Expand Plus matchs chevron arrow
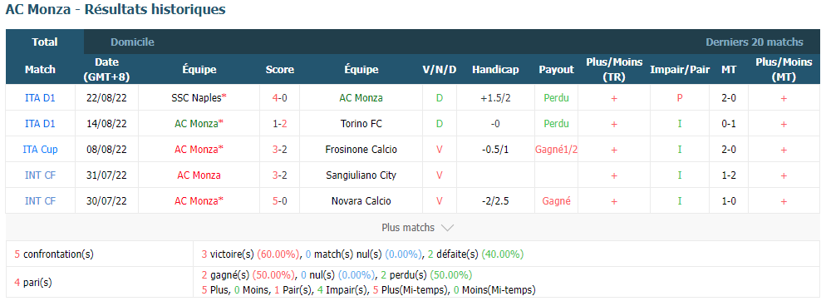The image size is (826, 306). pyautogui.click(x=447, y=228)
